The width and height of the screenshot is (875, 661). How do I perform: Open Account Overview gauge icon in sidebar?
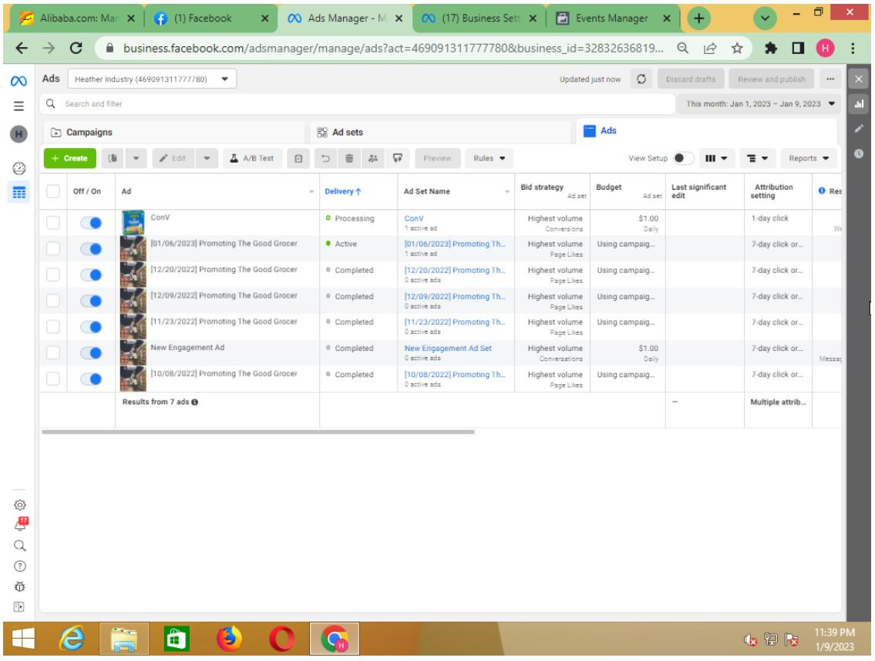[x=19, y=168]
